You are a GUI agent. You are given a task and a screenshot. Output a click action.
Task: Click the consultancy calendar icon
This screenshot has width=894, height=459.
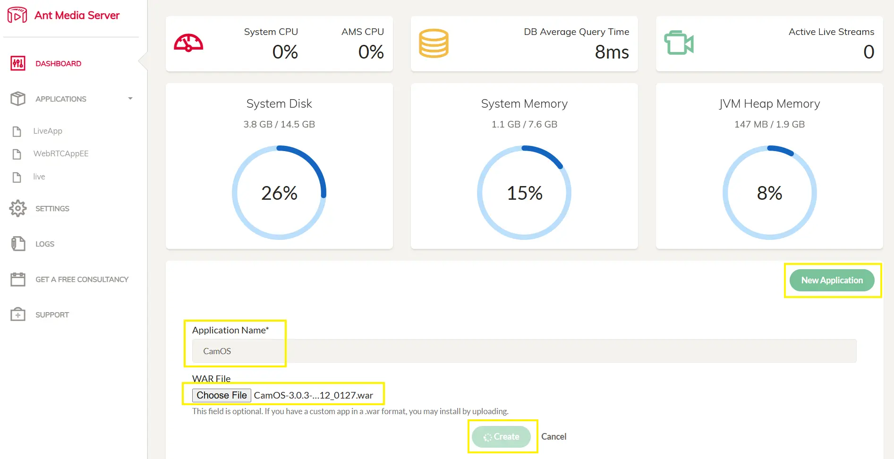pyautogui.click(x=18, y=279)
